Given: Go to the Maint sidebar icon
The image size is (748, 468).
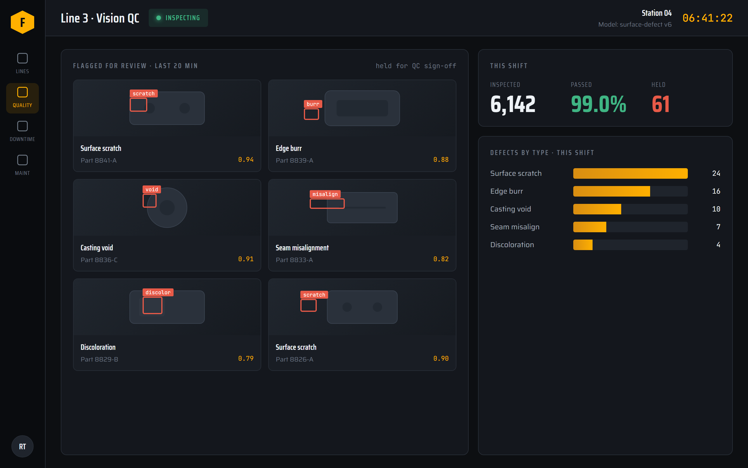Looking at the screenshot, I should click(22, 165).
